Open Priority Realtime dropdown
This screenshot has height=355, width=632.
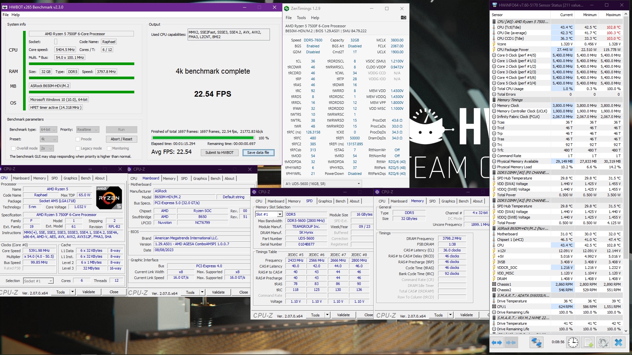(x=88, y=130)
